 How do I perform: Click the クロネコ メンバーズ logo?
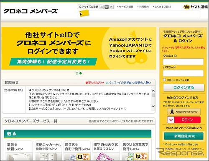[31, 11]
